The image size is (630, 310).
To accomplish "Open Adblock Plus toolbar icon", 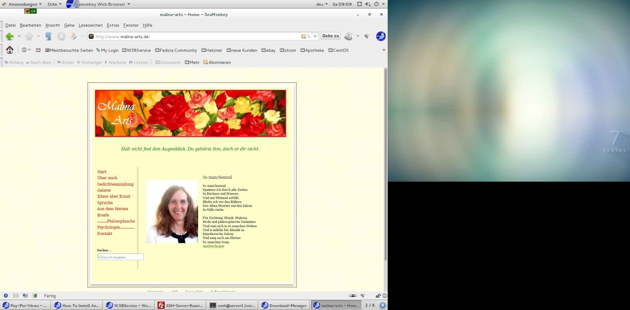I will coord(24,50).
